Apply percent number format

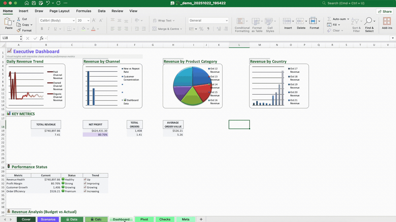click(201, 28)
